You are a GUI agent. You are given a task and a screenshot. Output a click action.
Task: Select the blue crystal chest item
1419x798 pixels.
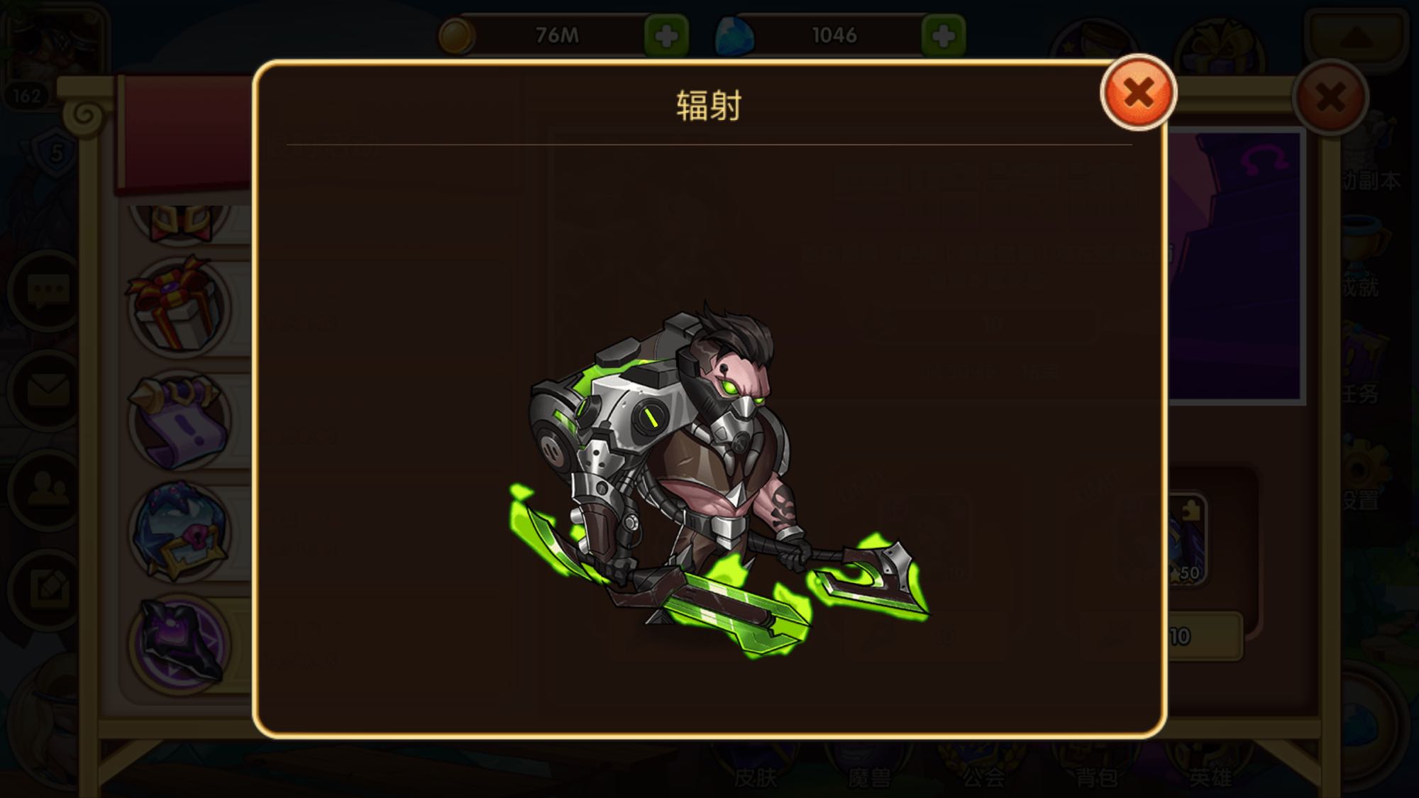pos(179,532)
